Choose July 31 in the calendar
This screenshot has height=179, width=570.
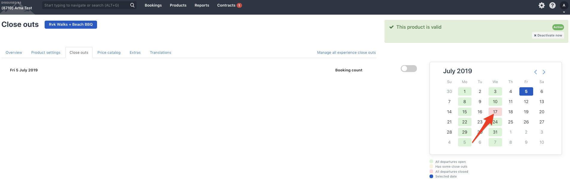pos(495,132)
